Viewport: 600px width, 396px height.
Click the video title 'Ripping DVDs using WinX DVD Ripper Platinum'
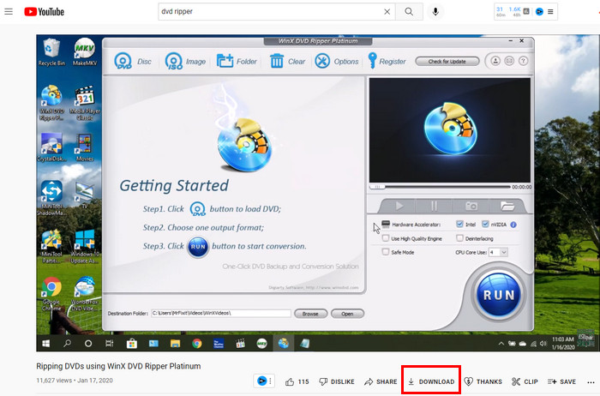click(x=118, y=366)
